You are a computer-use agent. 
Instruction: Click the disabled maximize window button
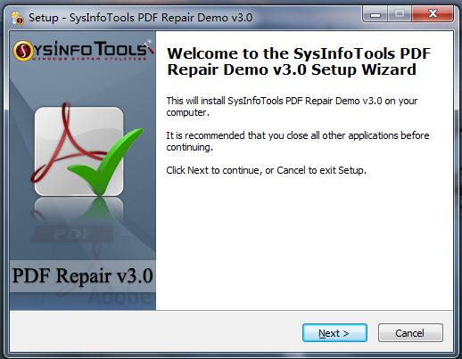400,14
